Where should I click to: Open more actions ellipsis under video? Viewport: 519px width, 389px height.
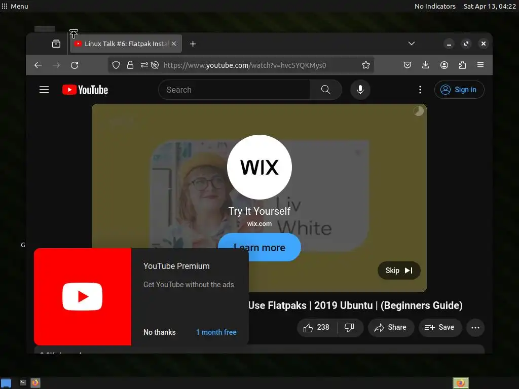(475, 328)
